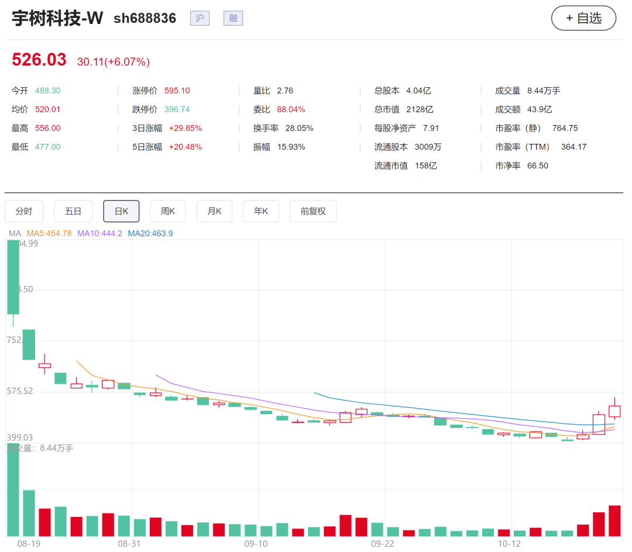This screenshot has height=552, width=632.
Task: Click the 市净率 value 66.50
Action: [538, 165]
